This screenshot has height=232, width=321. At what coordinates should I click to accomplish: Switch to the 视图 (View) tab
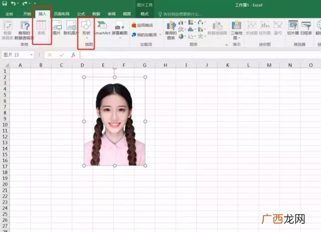pyautogui.click(x=127, y=14)
